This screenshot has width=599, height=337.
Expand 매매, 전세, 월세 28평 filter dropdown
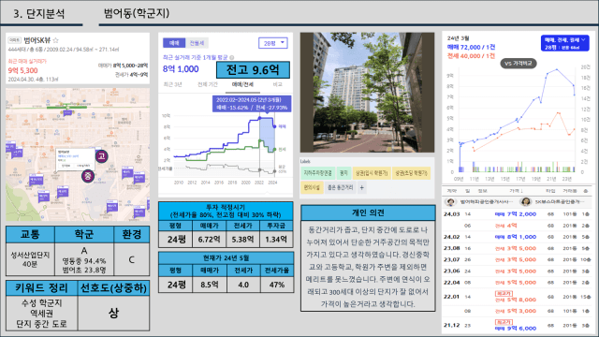pyautogui.click(x=564, y=43)
